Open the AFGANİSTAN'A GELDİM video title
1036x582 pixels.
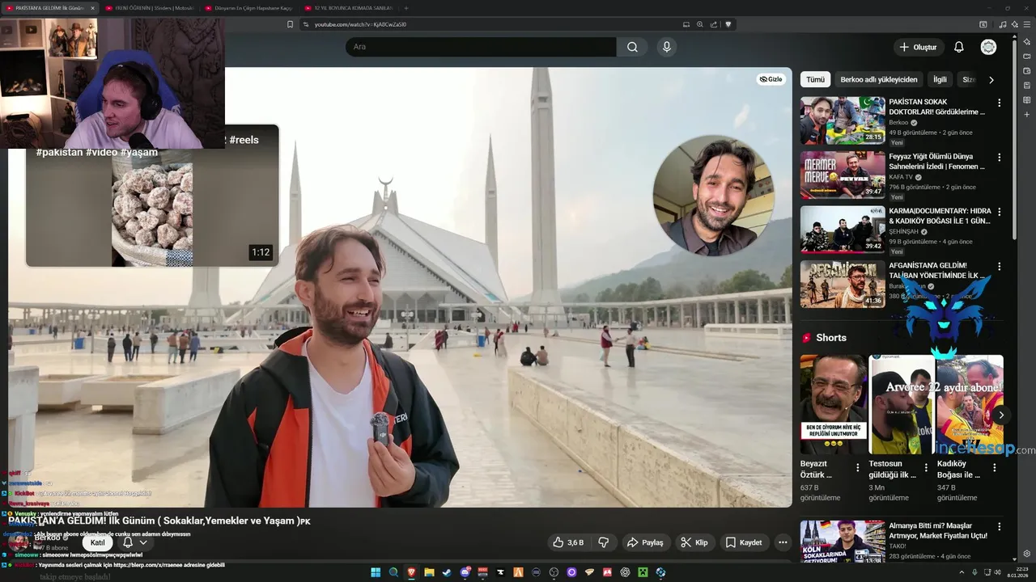tap(935, 270)
